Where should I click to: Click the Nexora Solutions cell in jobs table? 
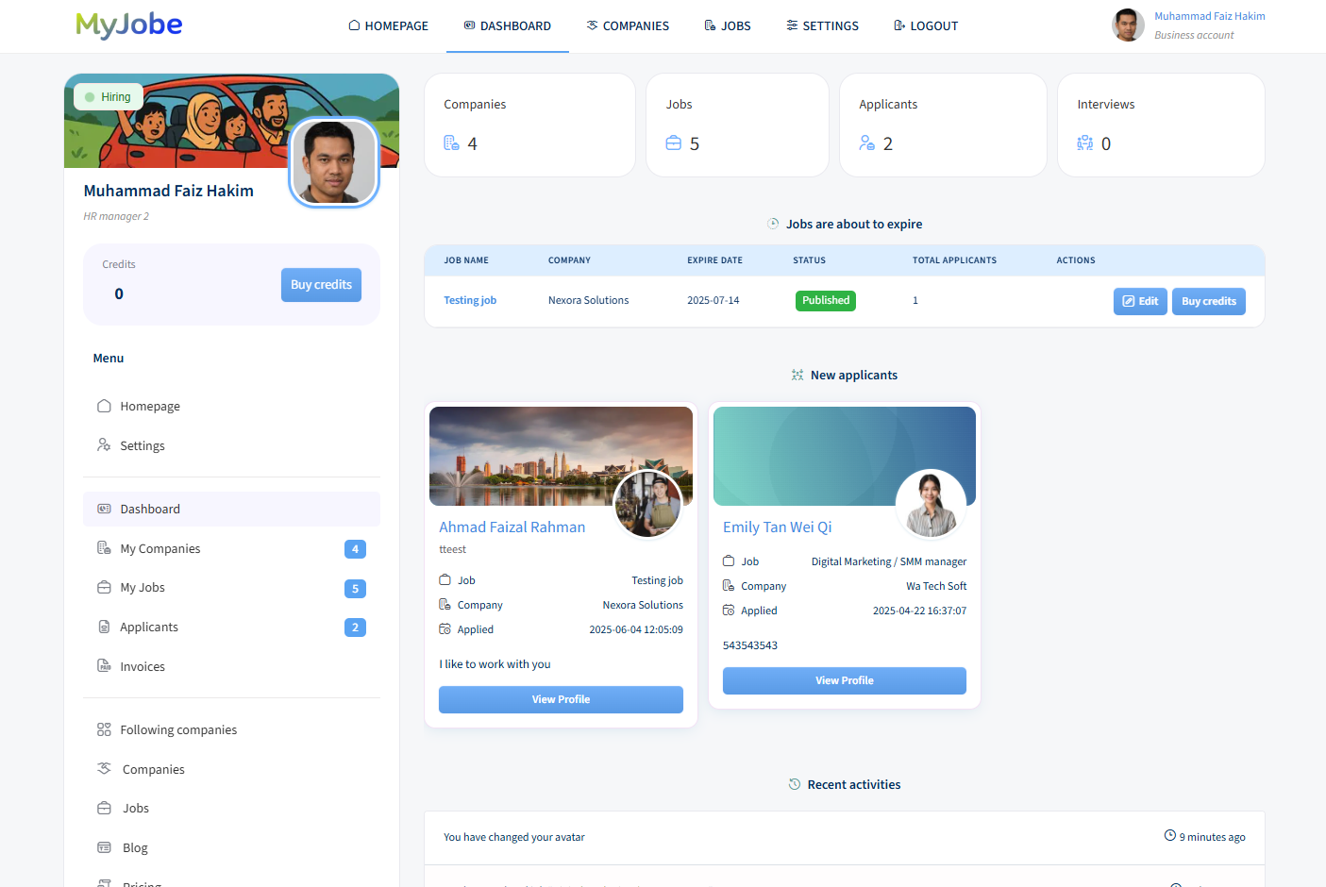pyautogui.click(x=589, y=300)
